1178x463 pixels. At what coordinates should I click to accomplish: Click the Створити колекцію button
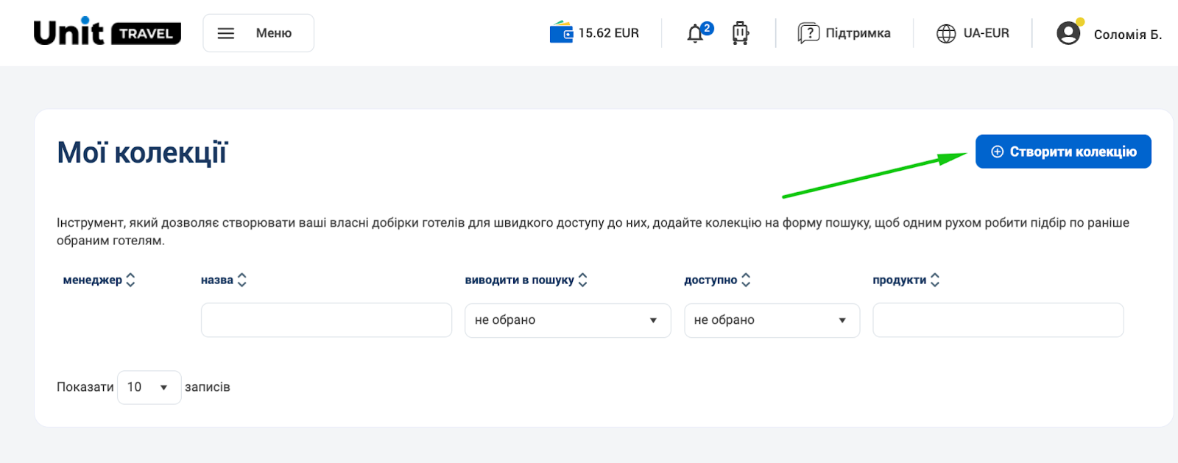pos(1063,152)
